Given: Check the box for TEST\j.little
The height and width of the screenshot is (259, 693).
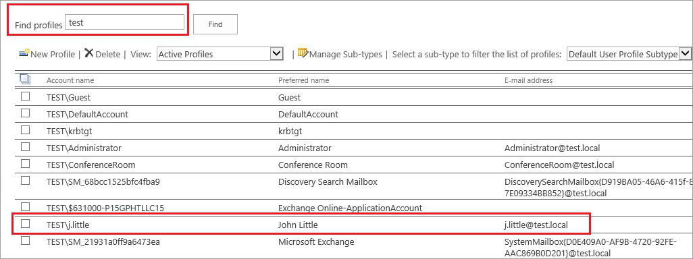Looking at the screenshot, I should 26,224.
